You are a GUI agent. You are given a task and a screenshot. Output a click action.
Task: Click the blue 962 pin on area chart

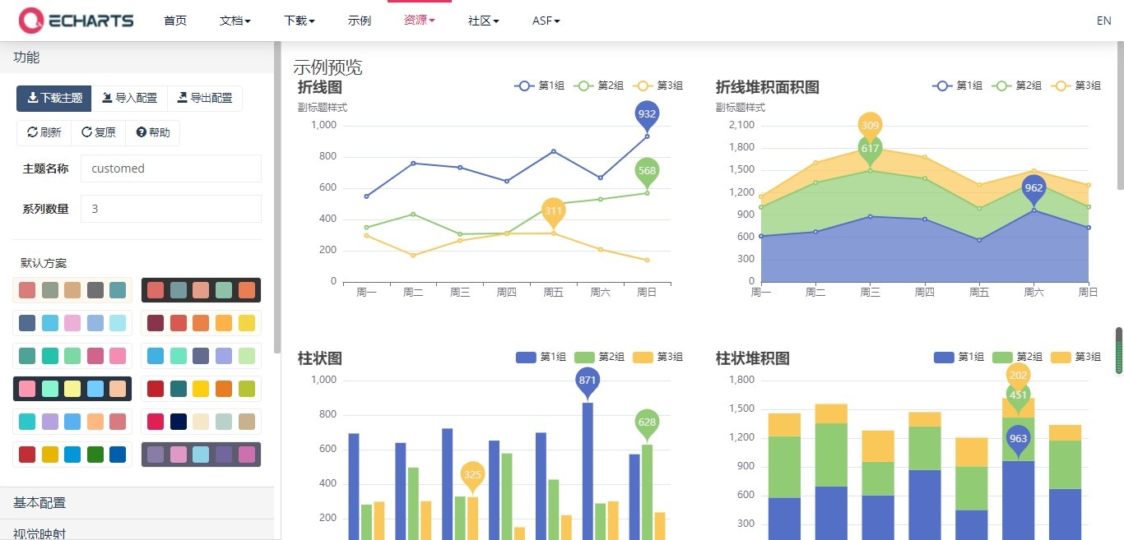1033,189
